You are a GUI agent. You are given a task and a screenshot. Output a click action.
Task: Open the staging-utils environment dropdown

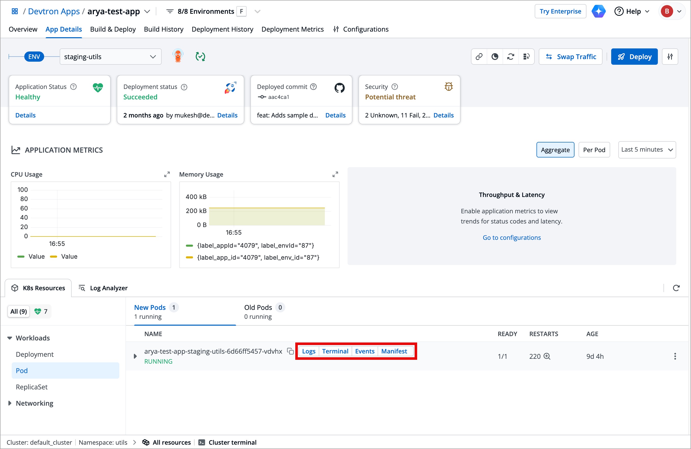tap(110, 57)
